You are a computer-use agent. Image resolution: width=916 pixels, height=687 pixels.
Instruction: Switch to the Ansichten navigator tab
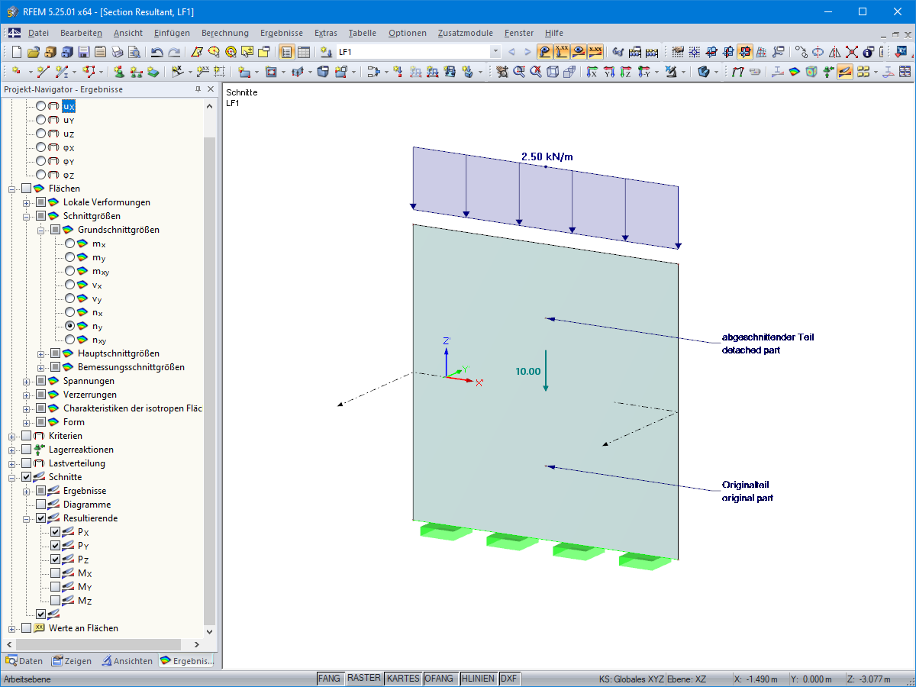pos(127,661)
